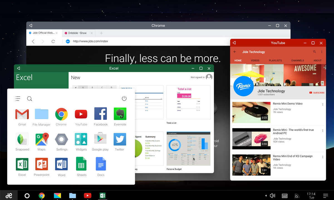The width and height of the screenshot is (334, 200).
Task: Launch Snapseed from the launcher
Action: click(x=22, y=139)
